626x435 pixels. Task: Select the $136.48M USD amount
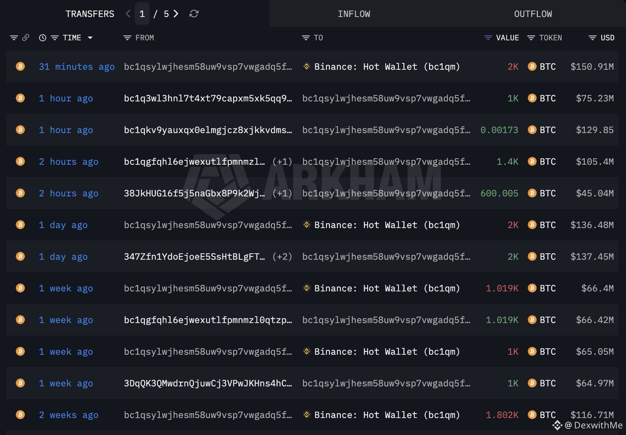(592, 225)
